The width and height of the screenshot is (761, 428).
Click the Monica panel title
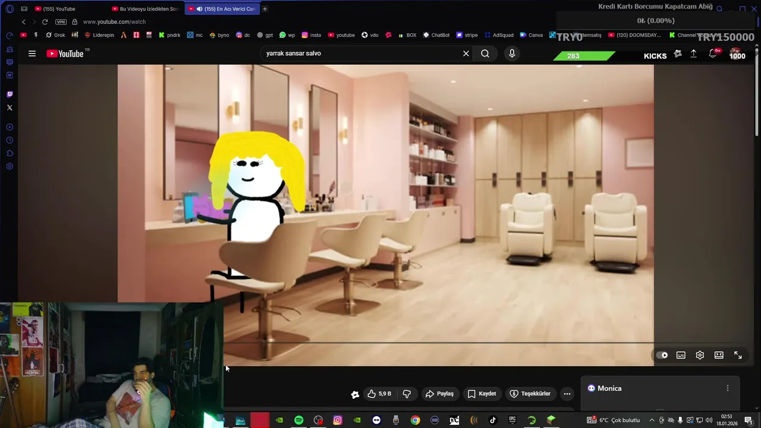coord(609,388)
